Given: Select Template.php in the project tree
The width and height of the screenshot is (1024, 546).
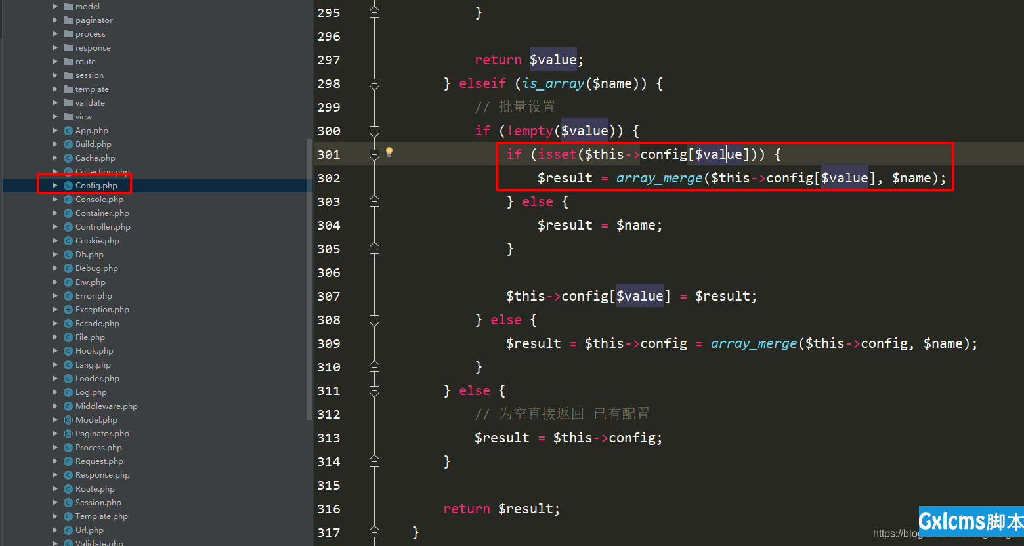Looking at the screenshot, I should click(102, 516).
